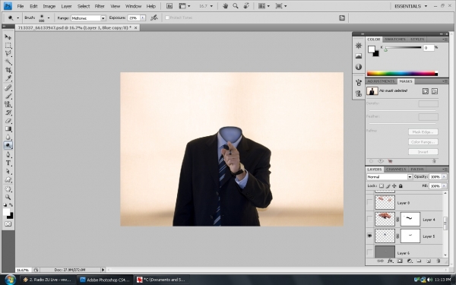This screenshot has height=285, width=456.
Task: Open the Range Midtones dropdown
Action: pyautogui.click(x=103, y=18)
